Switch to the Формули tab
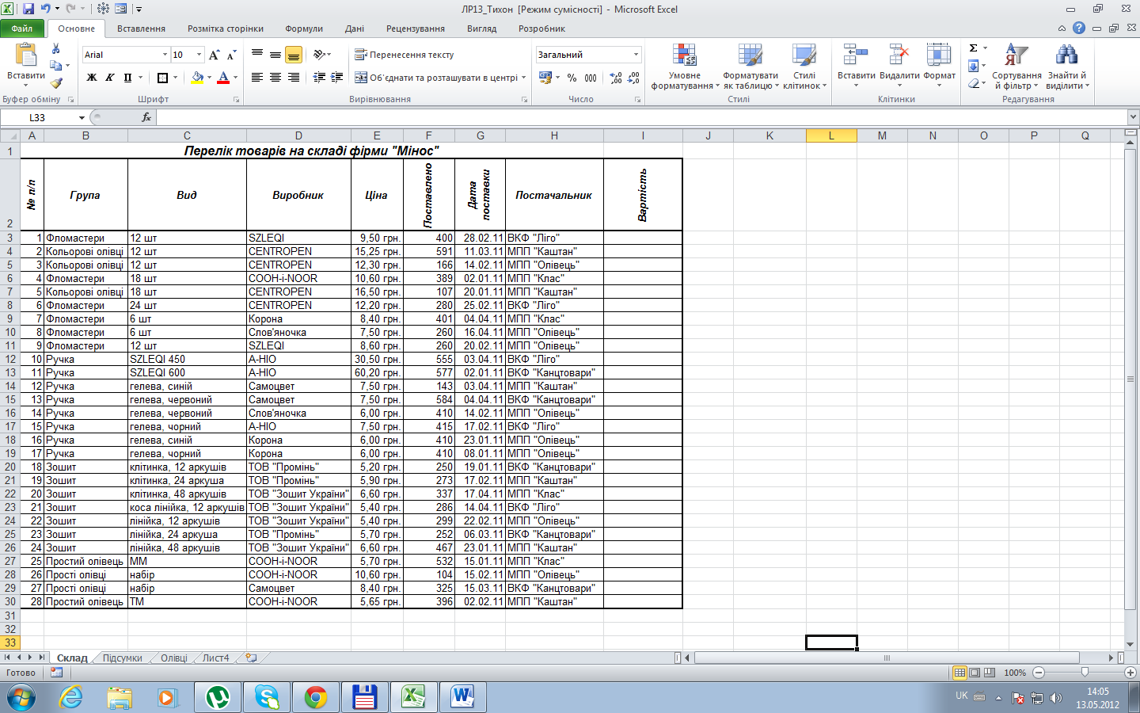Screen dimensions: 1140x713 click(x=304, y=29)
